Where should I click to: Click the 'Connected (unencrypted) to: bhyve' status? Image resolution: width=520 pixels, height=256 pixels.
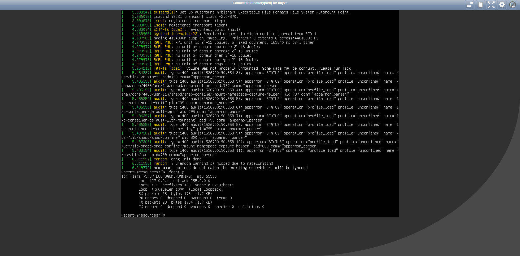coord(260,3)
